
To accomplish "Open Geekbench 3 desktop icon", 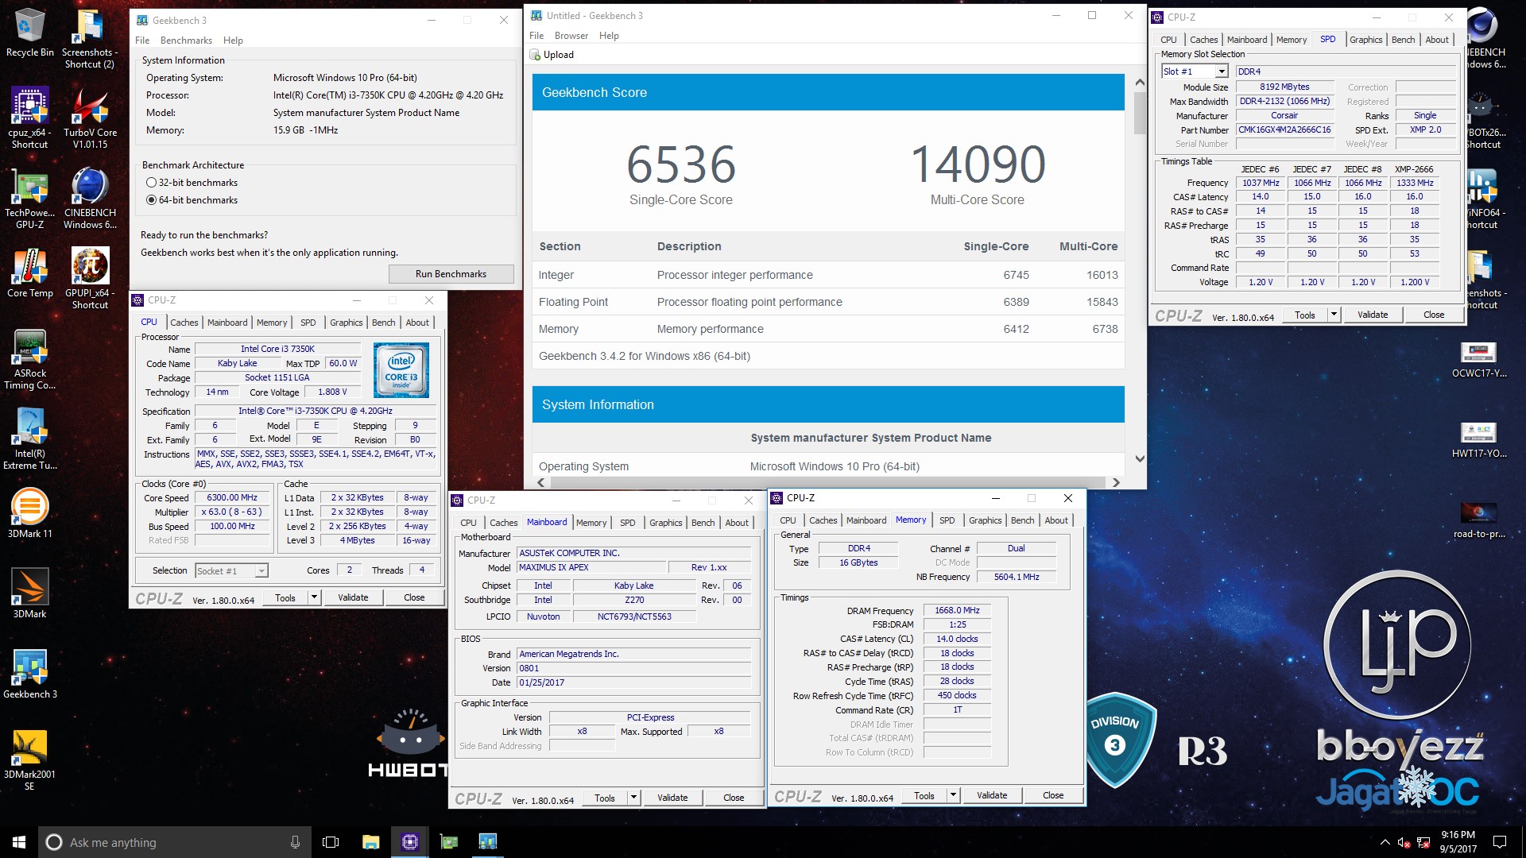I will (x=30, y=674).
